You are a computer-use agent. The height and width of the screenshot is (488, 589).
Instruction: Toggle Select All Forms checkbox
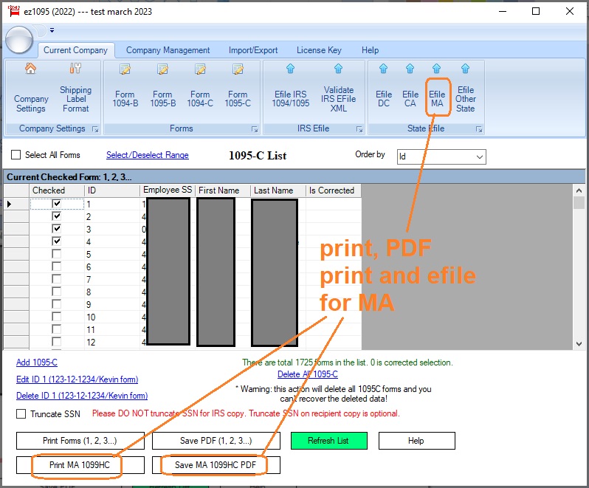coord(15,155)
